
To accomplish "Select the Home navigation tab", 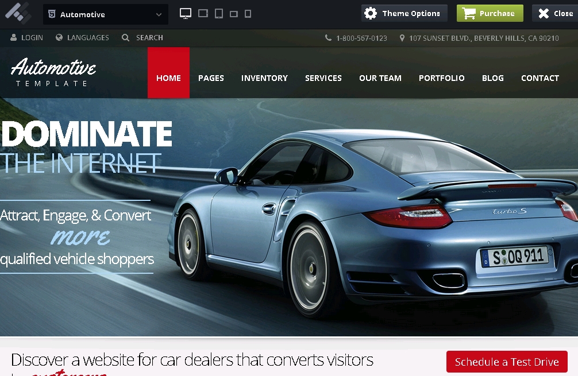I will click(x=168, y=78).
